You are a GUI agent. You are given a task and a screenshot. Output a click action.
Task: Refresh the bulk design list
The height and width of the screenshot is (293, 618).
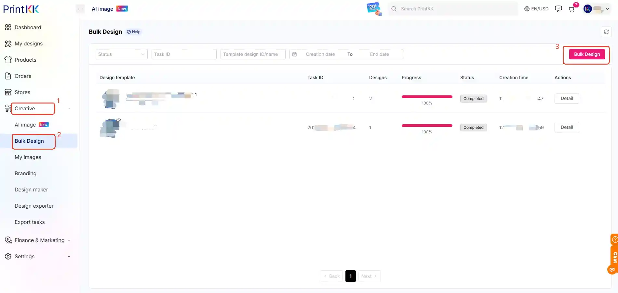pyautogui.click(x=606, y=31)
